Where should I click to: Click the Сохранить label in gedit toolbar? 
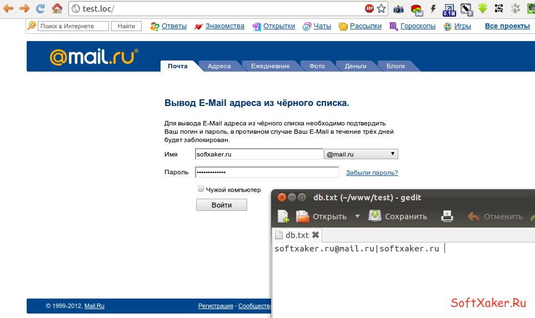pyautogui.click(x=406, y=216)
